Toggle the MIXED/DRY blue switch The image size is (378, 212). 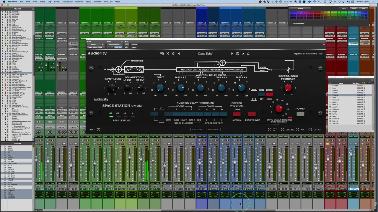262,95
